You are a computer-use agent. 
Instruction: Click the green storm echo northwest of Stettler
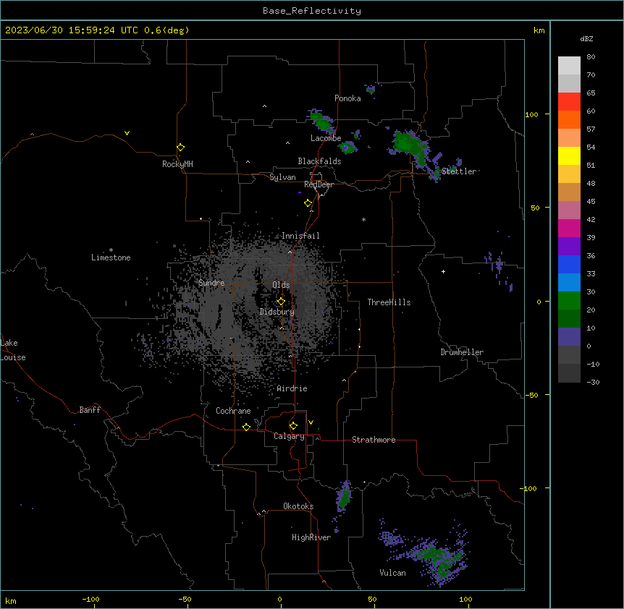coord(410,146)
